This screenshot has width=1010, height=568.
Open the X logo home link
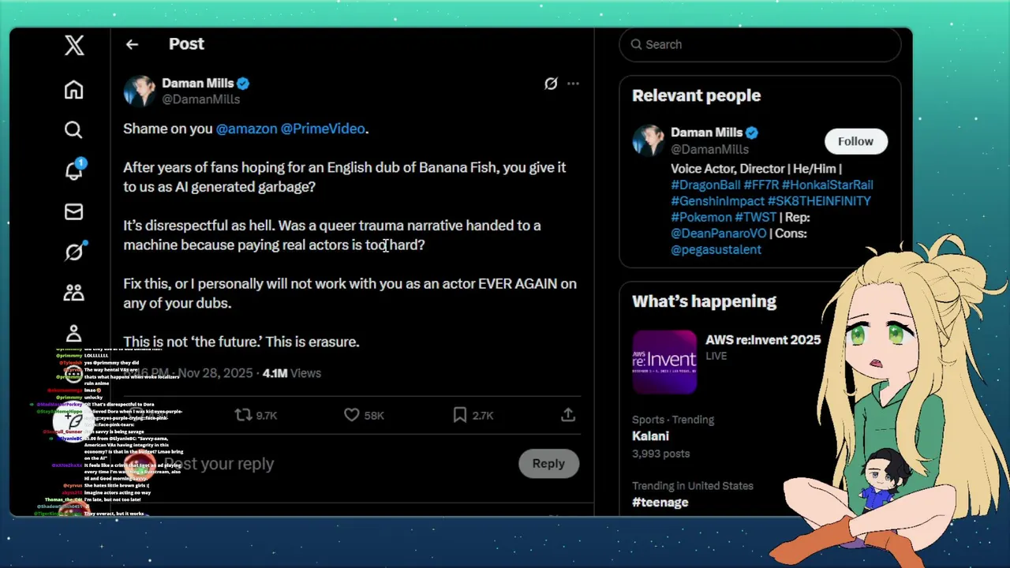coord(74,45)
